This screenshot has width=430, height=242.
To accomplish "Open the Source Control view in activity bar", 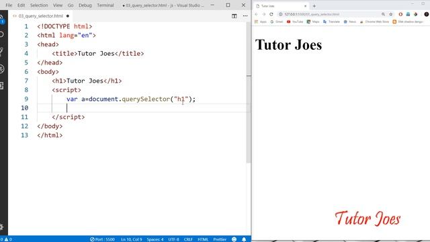I will pyautogui.click(x=1, y=52).
